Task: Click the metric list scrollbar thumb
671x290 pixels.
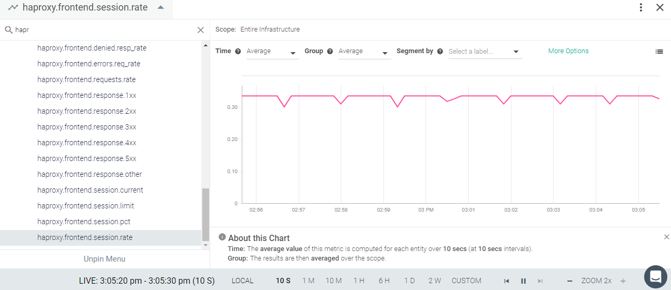Action: [205, 215]
